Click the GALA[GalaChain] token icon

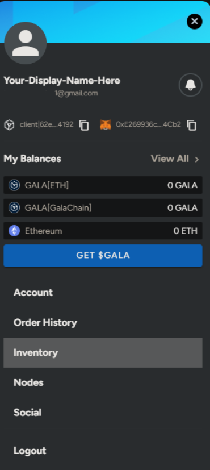[14, 208]
